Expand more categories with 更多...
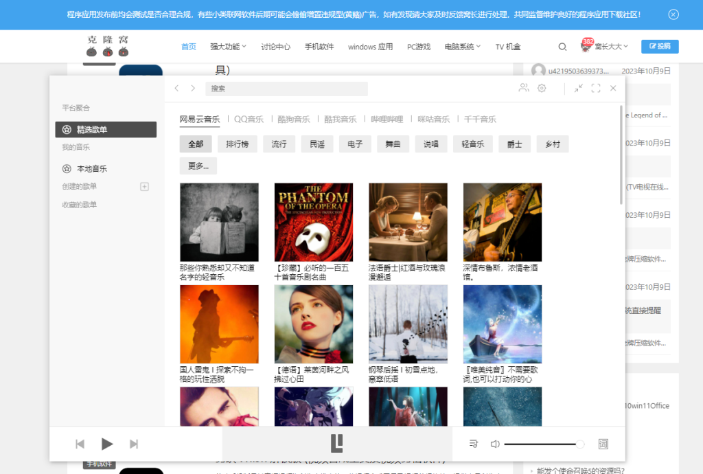 point(198,166)
